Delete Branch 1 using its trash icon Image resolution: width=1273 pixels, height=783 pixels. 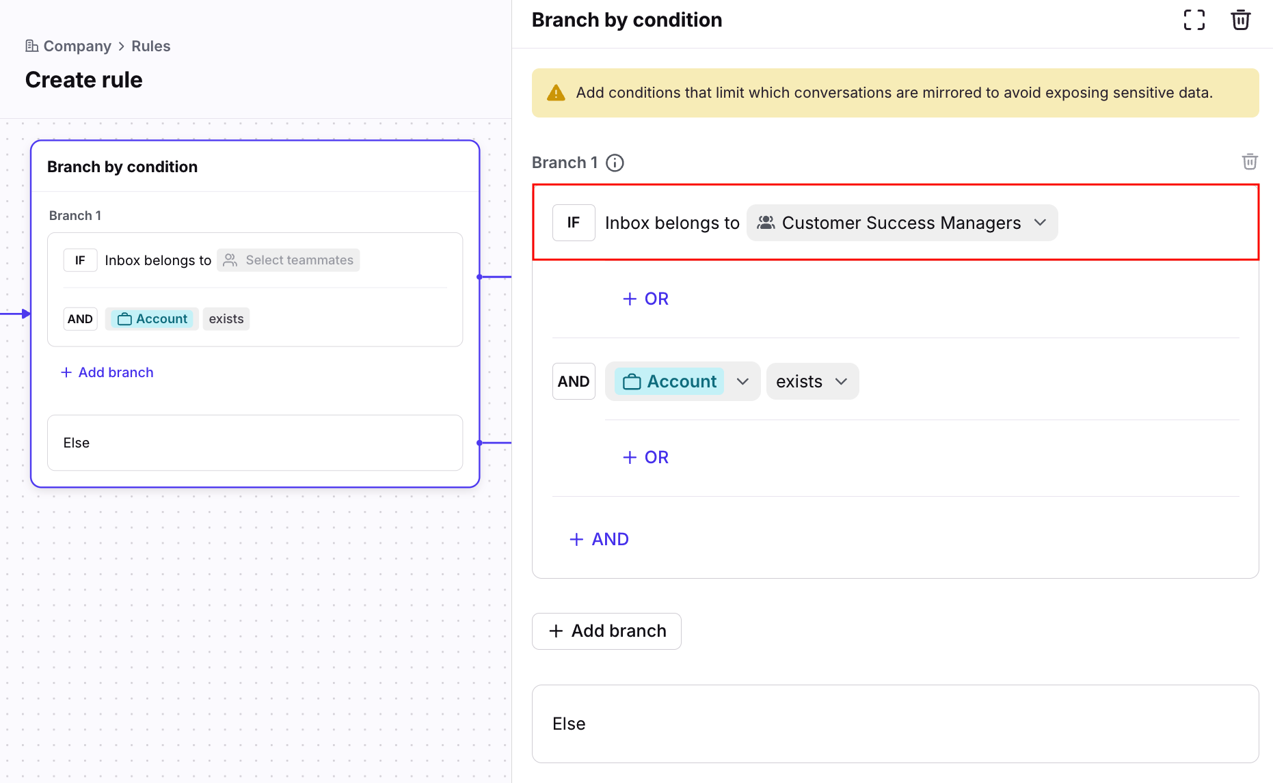point(1249,162)
